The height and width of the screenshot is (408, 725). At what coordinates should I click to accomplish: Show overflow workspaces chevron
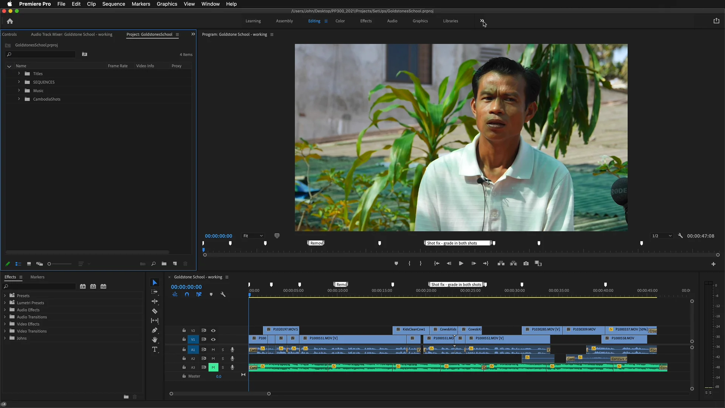coord(482,21)
